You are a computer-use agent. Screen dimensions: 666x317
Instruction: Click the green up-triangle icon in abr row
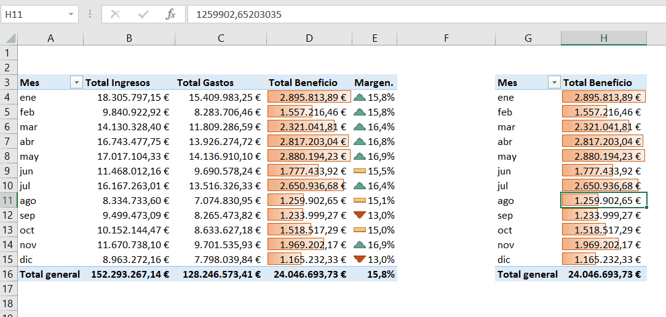pyautogui.click(x=359, y=141)
